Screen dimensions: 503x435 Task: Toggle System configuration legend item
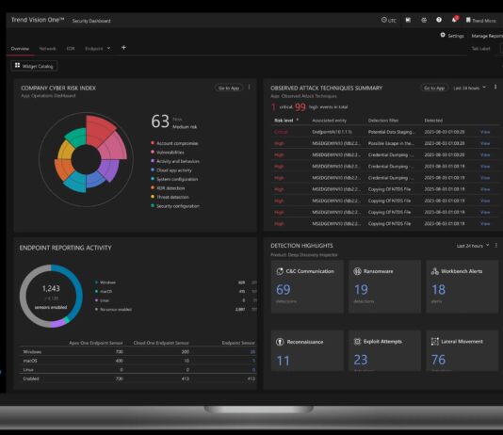click(174, 179)
